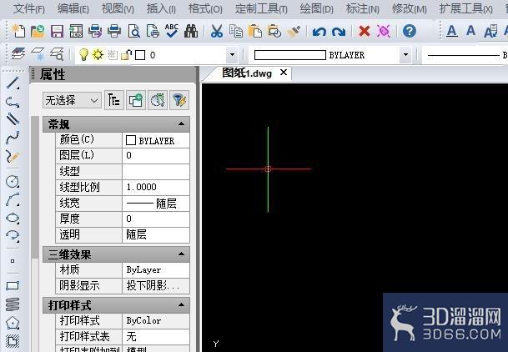Open the 修改(M) menu

(x=410, y=8)
